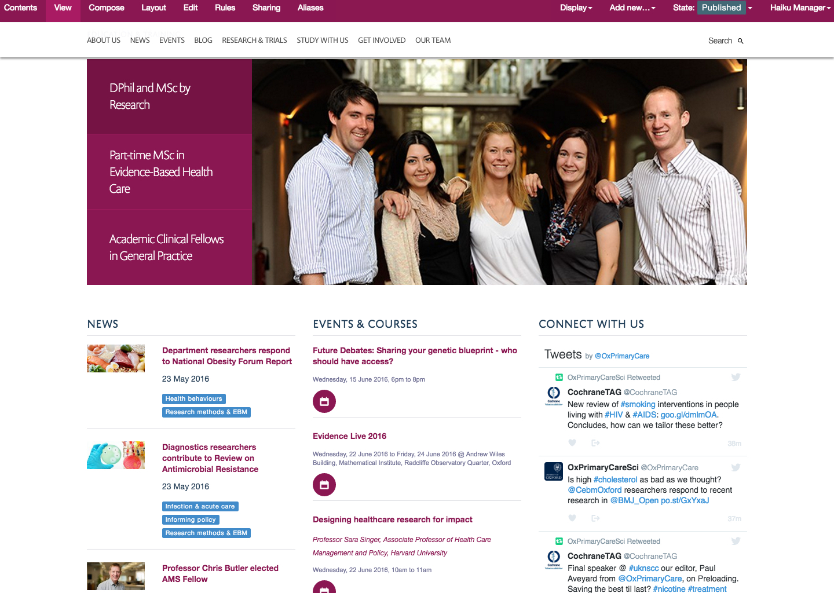
Task: Open the Haiku Manager user menu
Action: tap(800, 8)
